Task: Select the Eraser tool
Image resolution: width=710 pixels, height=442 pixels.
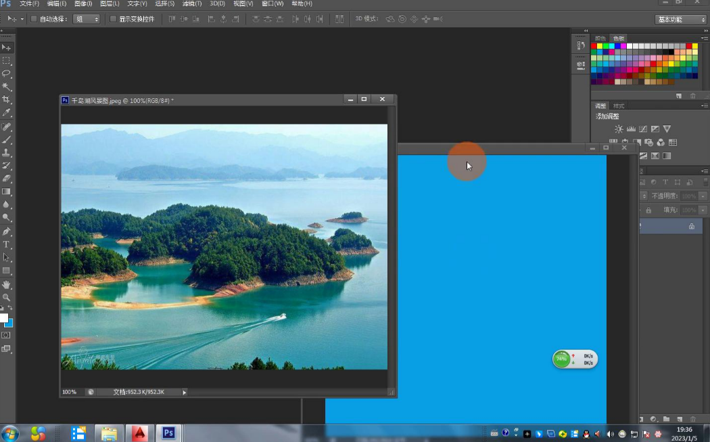Action: click(6, 179)
